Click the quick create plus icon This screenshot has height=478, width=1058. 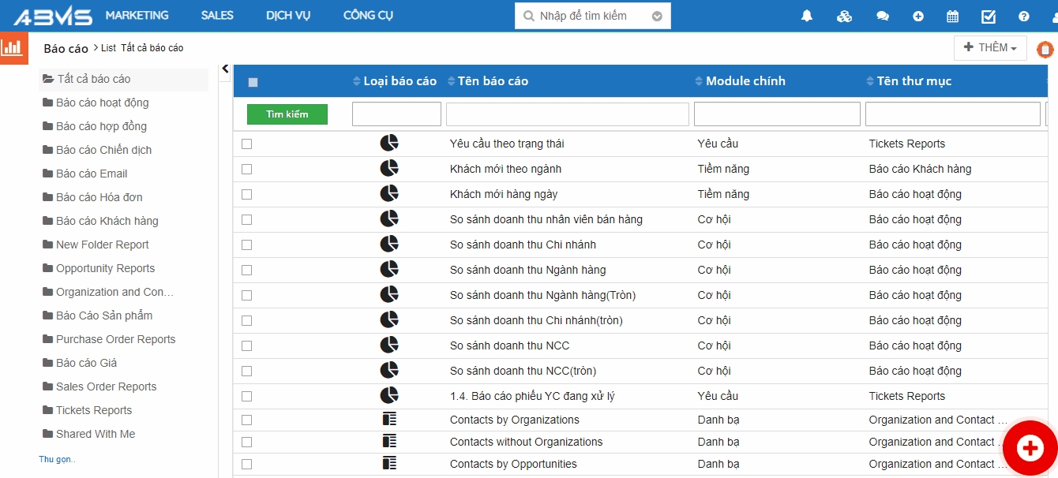pyautogui.click(x=918, y=16)
